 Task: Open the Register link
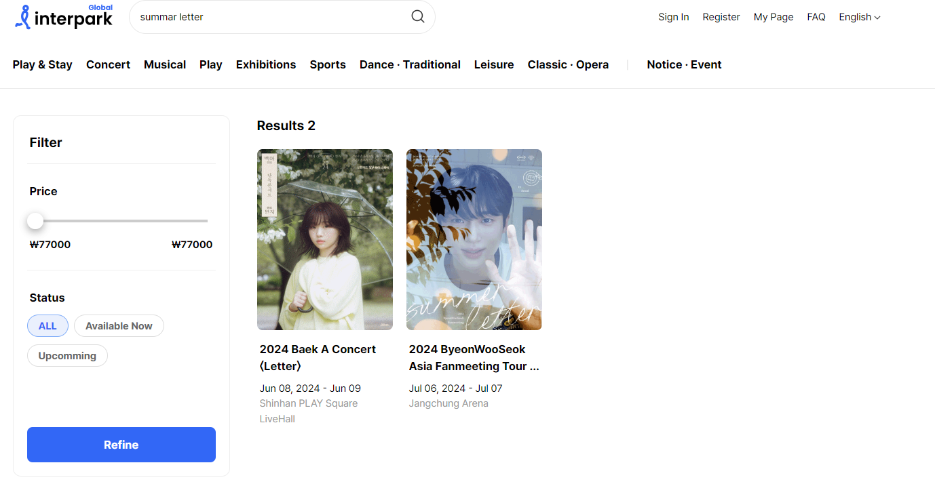click(721, 17)
